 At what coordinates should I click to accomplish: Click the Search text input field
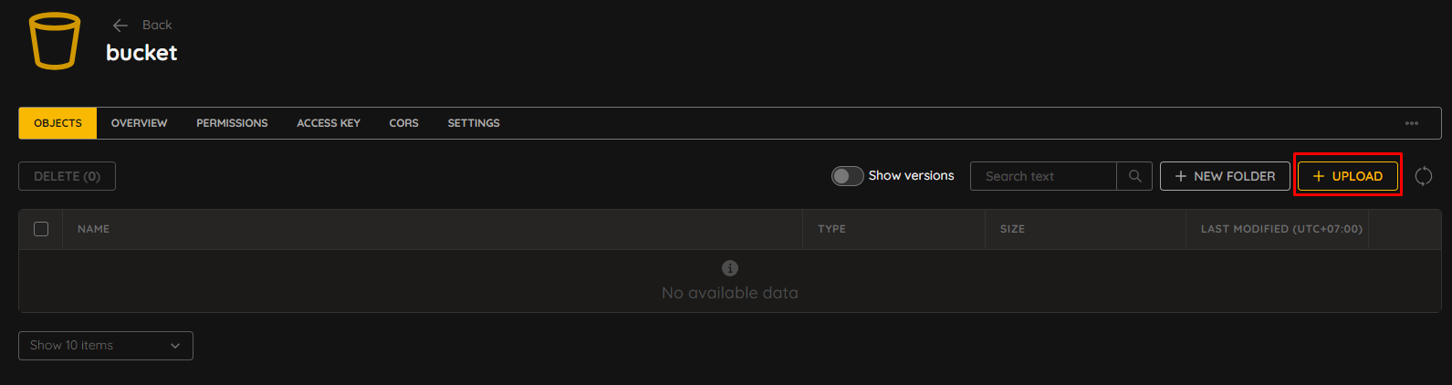coord(1043,176)
